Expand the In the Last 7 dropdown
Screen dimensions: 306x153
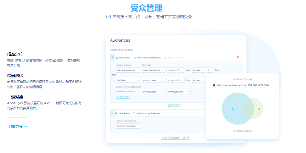tap(175, 70)
